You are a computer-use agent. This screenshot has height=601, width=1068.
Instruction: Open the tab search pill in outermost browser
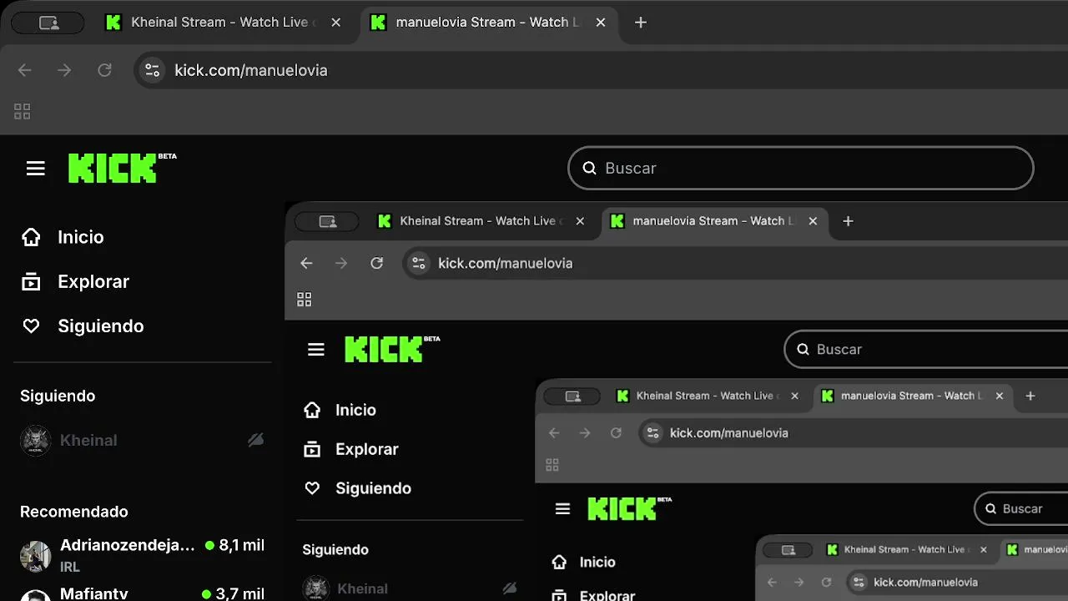tap(49, 23)
